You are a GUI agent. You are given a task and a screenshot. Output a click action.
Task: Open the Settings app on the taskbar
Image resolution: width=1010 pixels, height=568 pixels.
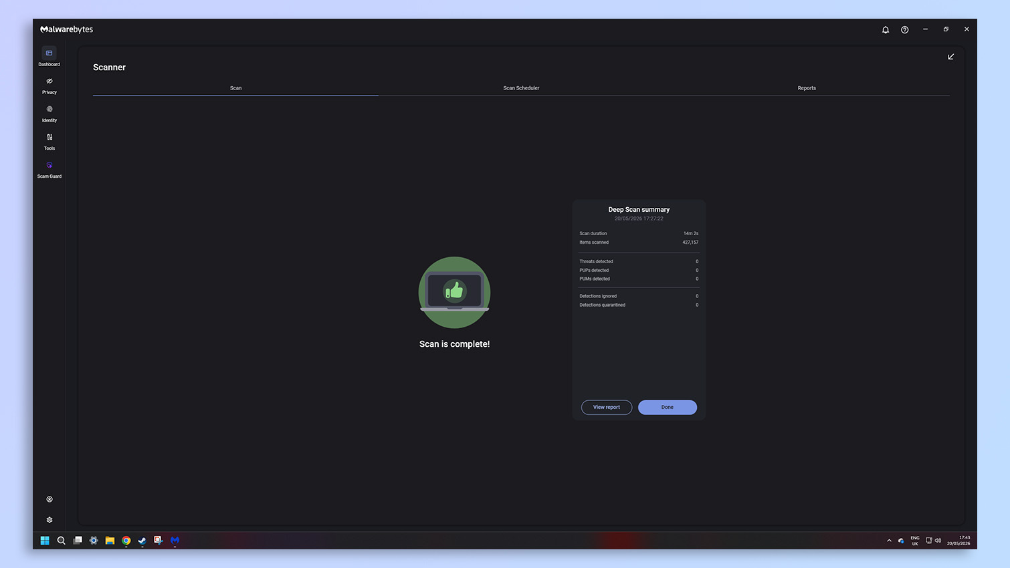[94, 541]
